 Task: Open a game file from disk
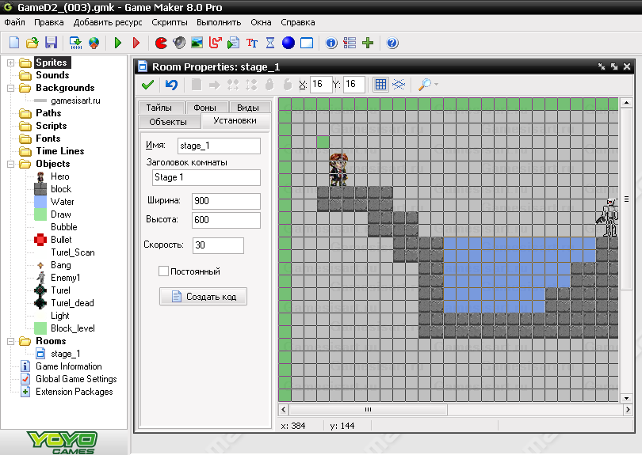coord(32,43)
